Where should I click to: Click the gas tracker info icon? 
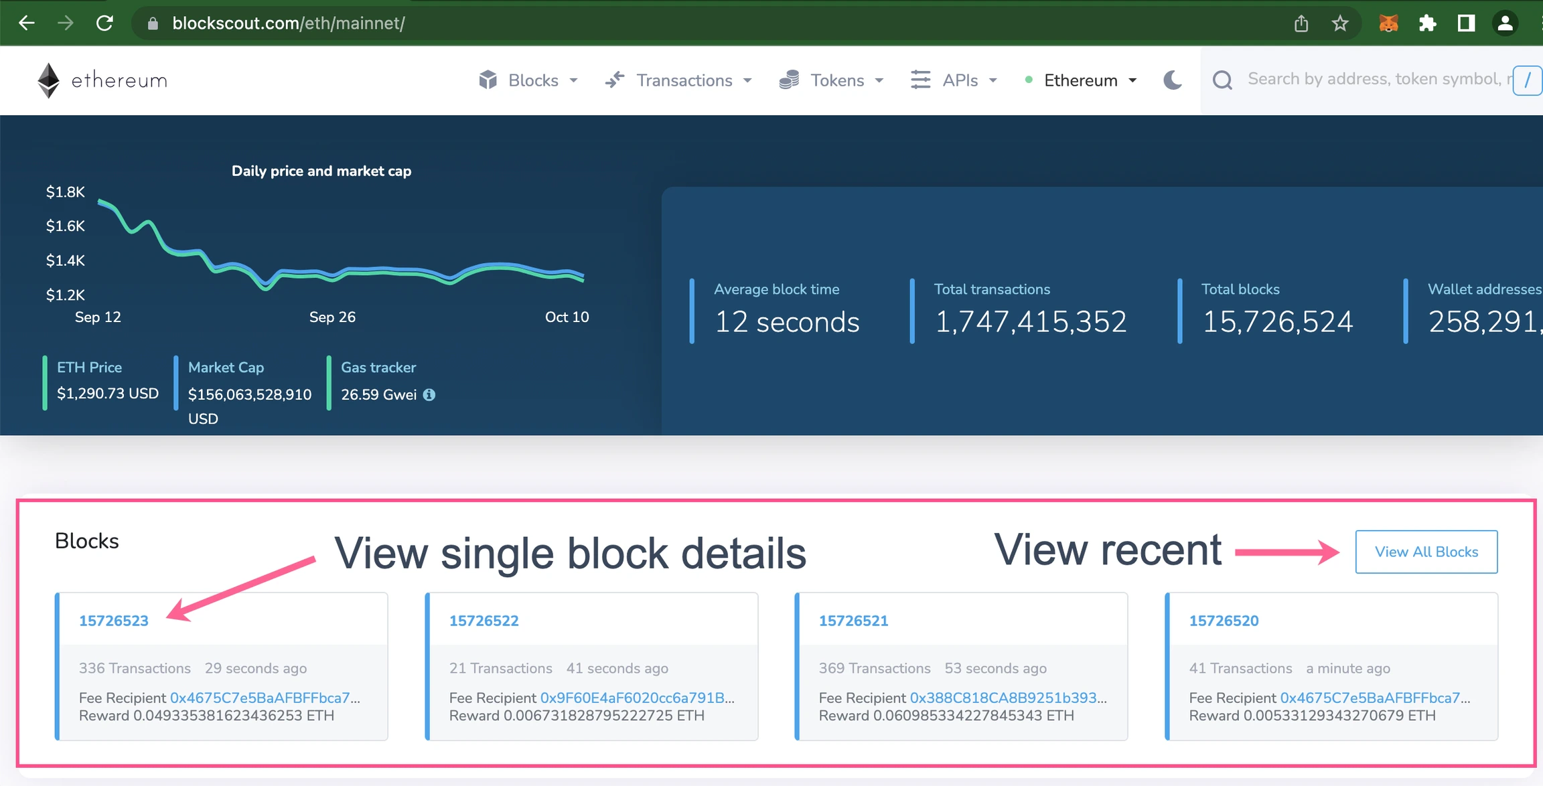429,395
